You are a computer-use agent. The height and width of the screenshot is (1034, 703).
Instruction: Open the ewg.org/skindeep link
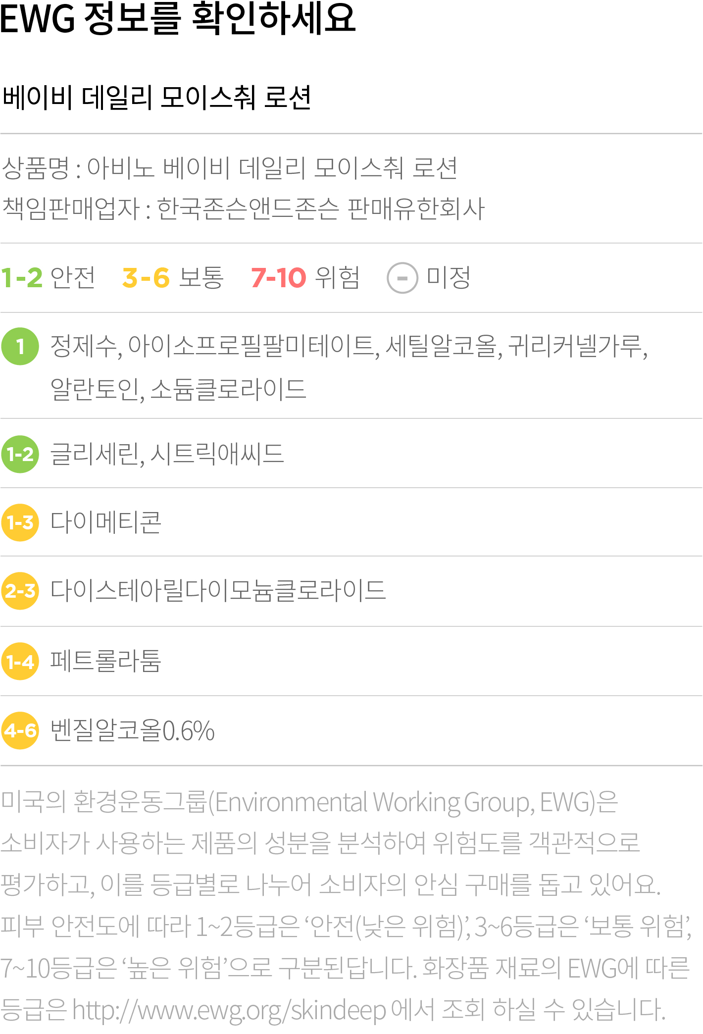coord(229,1010)
